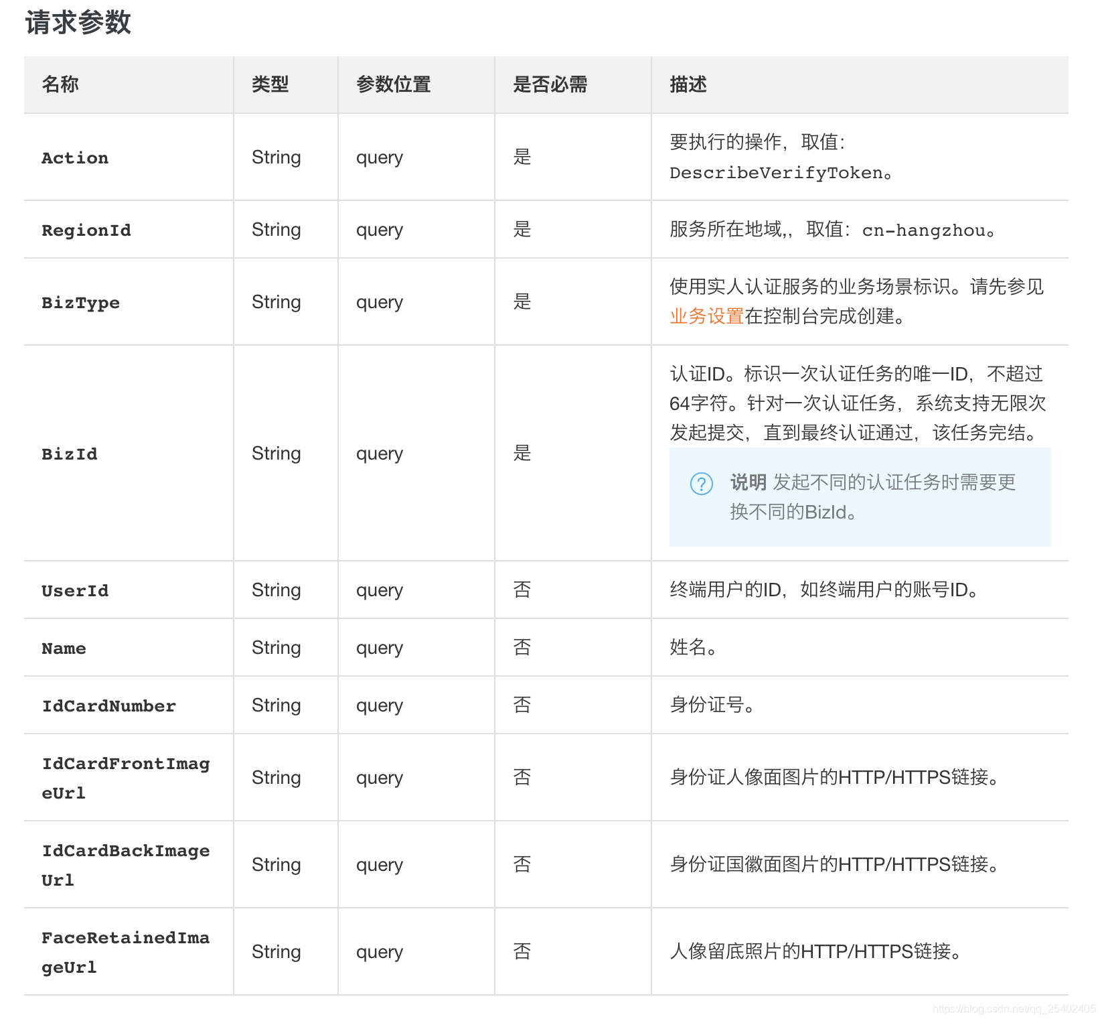Select the Action parameter name
The width and height of the screenshot is (1102, 1021).
click(75, 158)
